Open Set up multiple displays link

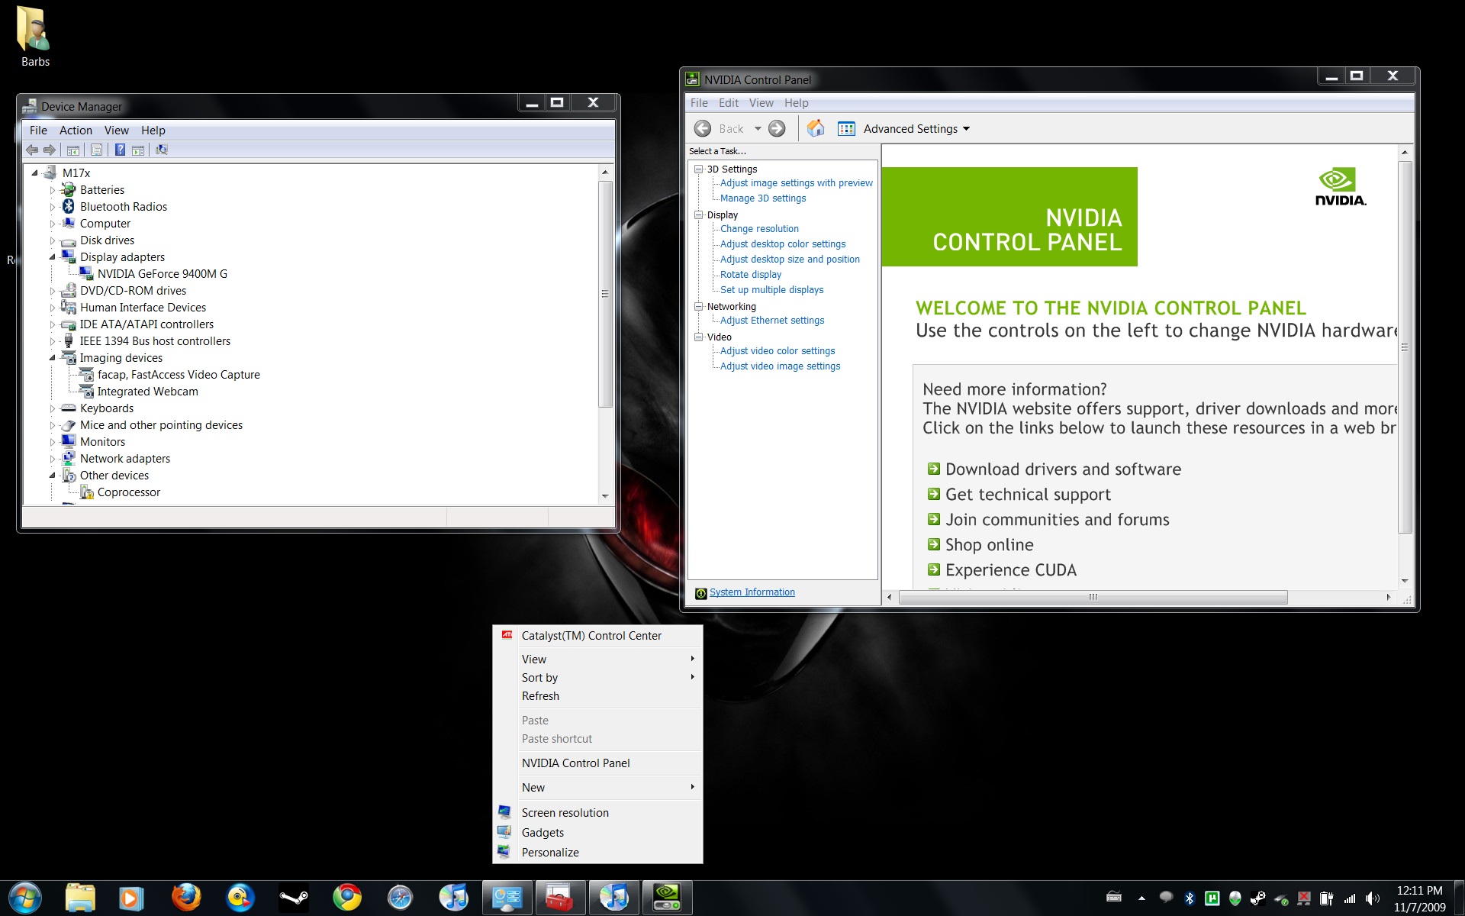(772, 290)
